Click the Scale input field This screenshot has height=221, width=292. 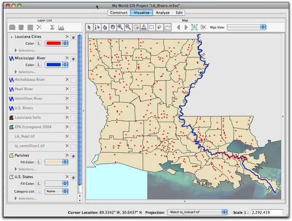point(267,212)
